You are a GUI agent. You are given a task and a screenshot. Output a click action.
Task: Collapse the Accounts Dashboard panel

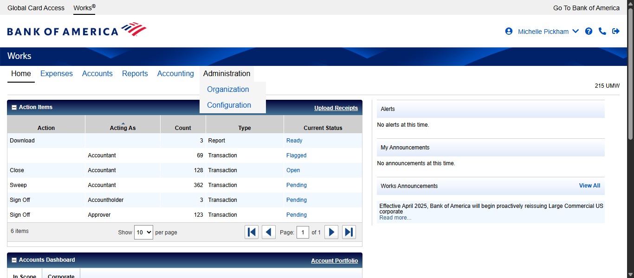point(14,260)
